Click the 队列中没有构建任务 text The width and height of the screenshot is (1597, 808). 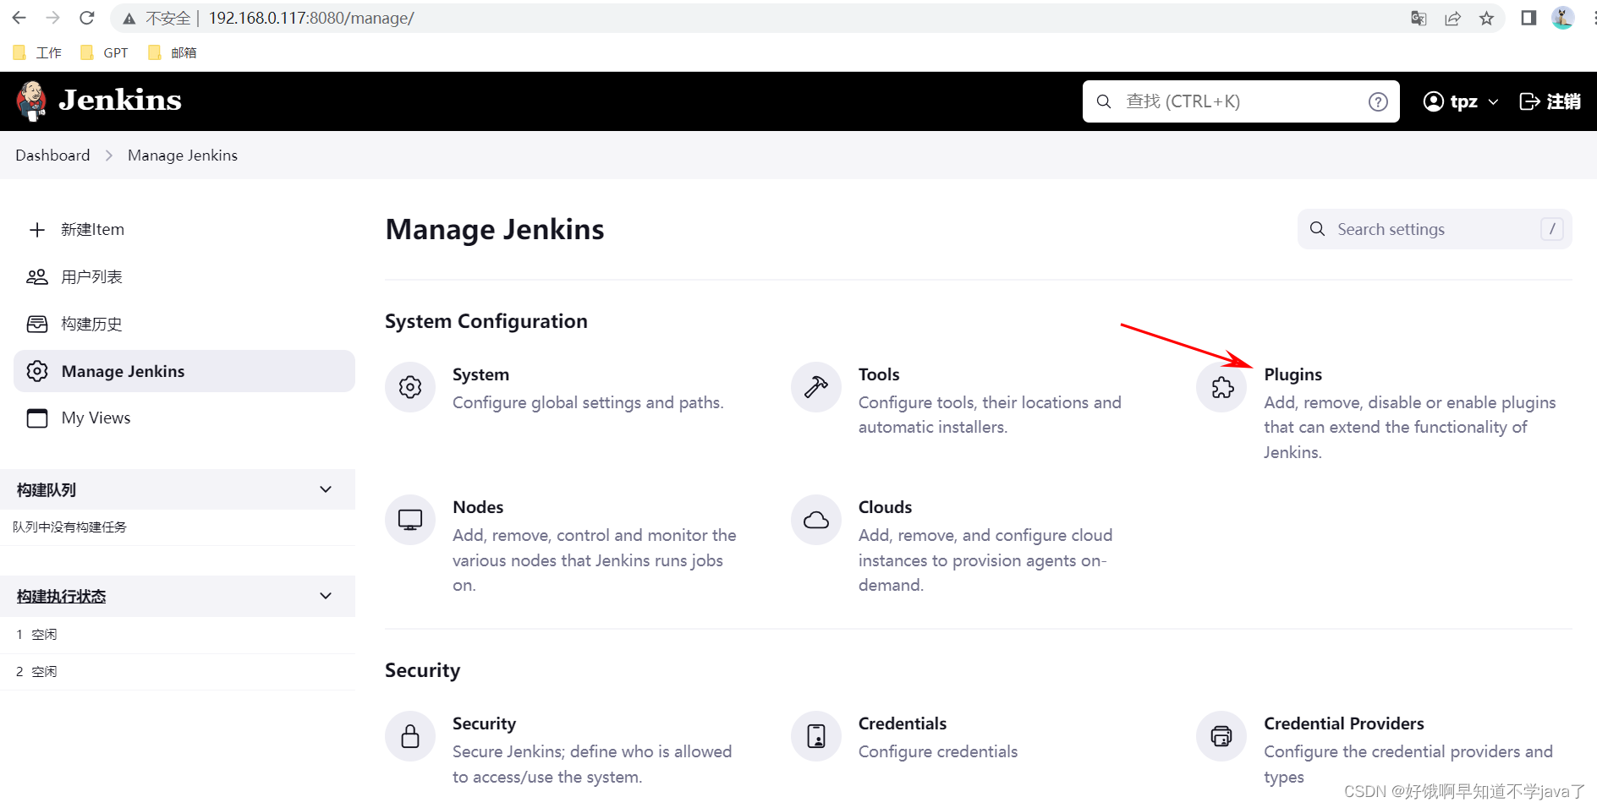point(69,527)
